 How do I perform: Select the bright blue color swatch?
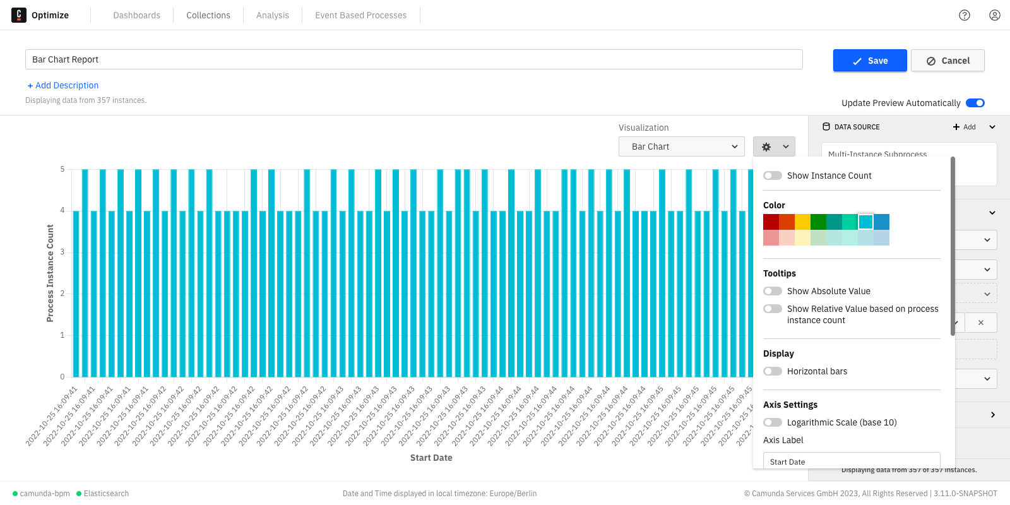(881, 222)
